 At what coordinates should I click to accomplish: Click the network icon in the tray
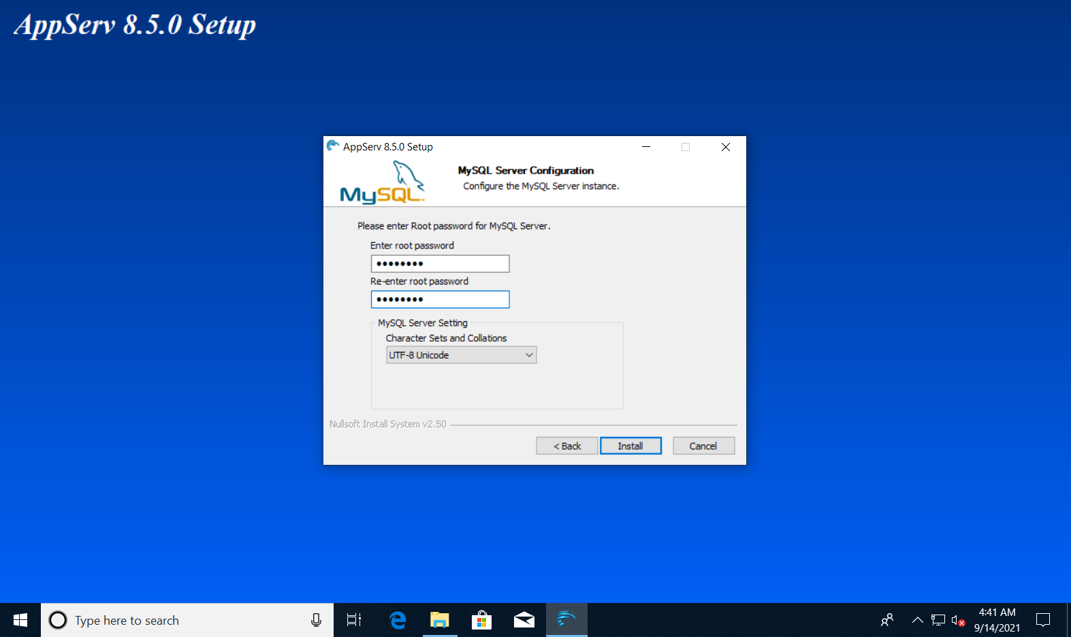pyautogui.click(x=938, y=620)
